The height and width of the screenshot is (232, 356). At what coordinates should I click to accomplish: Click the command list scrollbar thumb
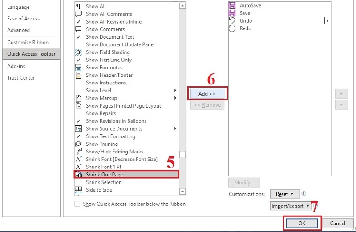182,154
